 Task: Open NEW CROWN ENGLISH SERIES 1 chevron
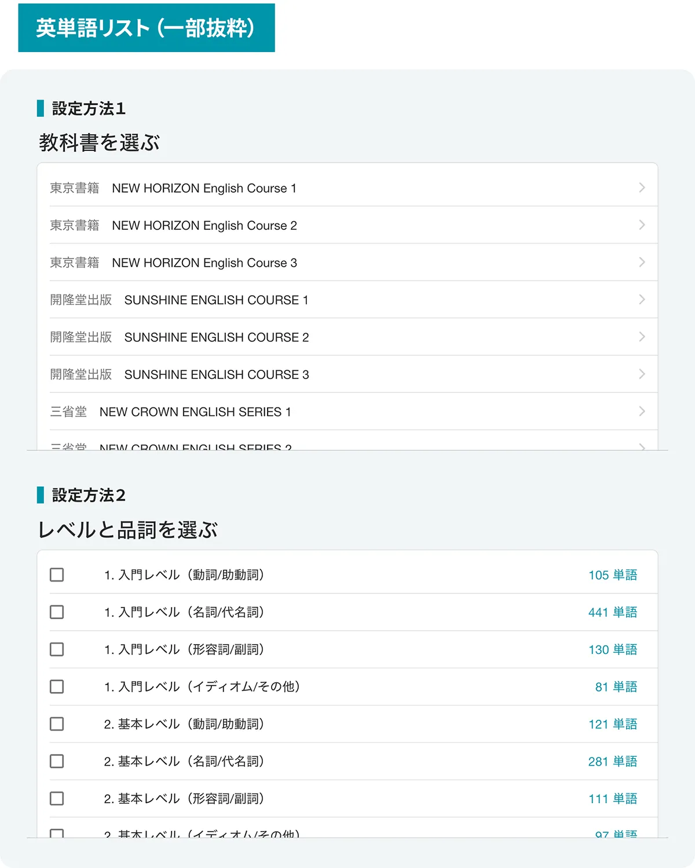[642, 411]
